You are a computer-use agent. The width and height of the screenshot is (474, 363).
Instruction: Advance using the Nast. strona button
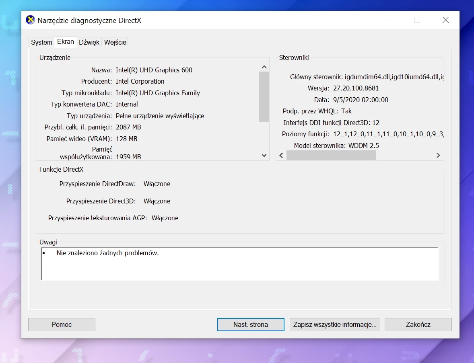(x=250, y=324)
